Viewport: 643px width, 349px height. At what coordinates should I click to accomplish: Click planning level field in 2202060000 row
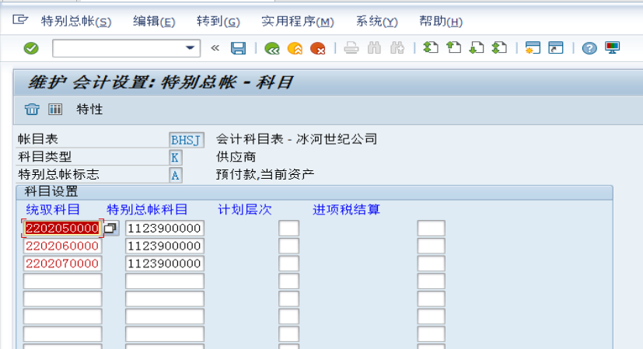(288, 246)
